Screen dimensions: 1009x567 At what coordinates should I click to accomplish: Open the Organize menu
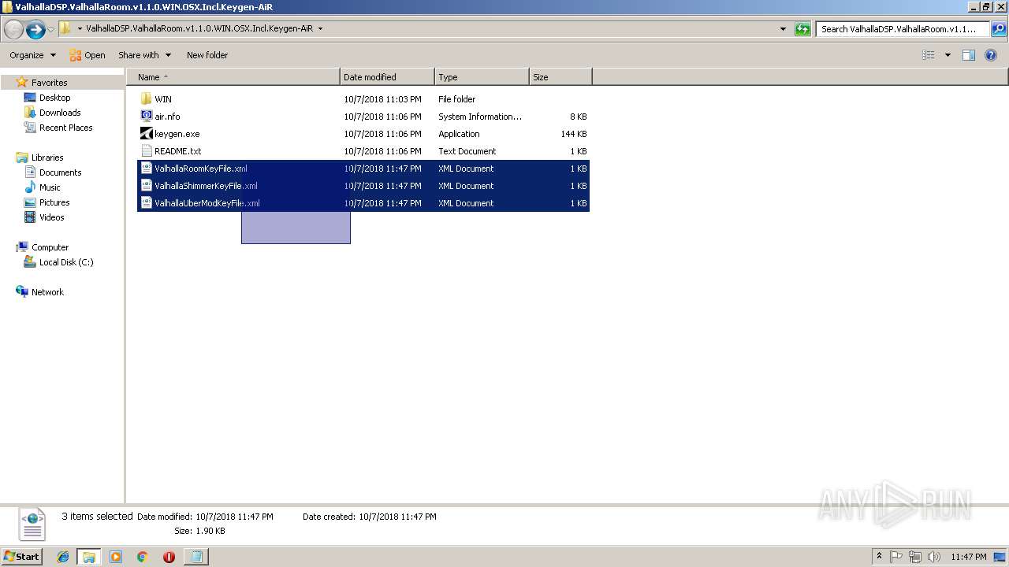(x=32, y=55)
